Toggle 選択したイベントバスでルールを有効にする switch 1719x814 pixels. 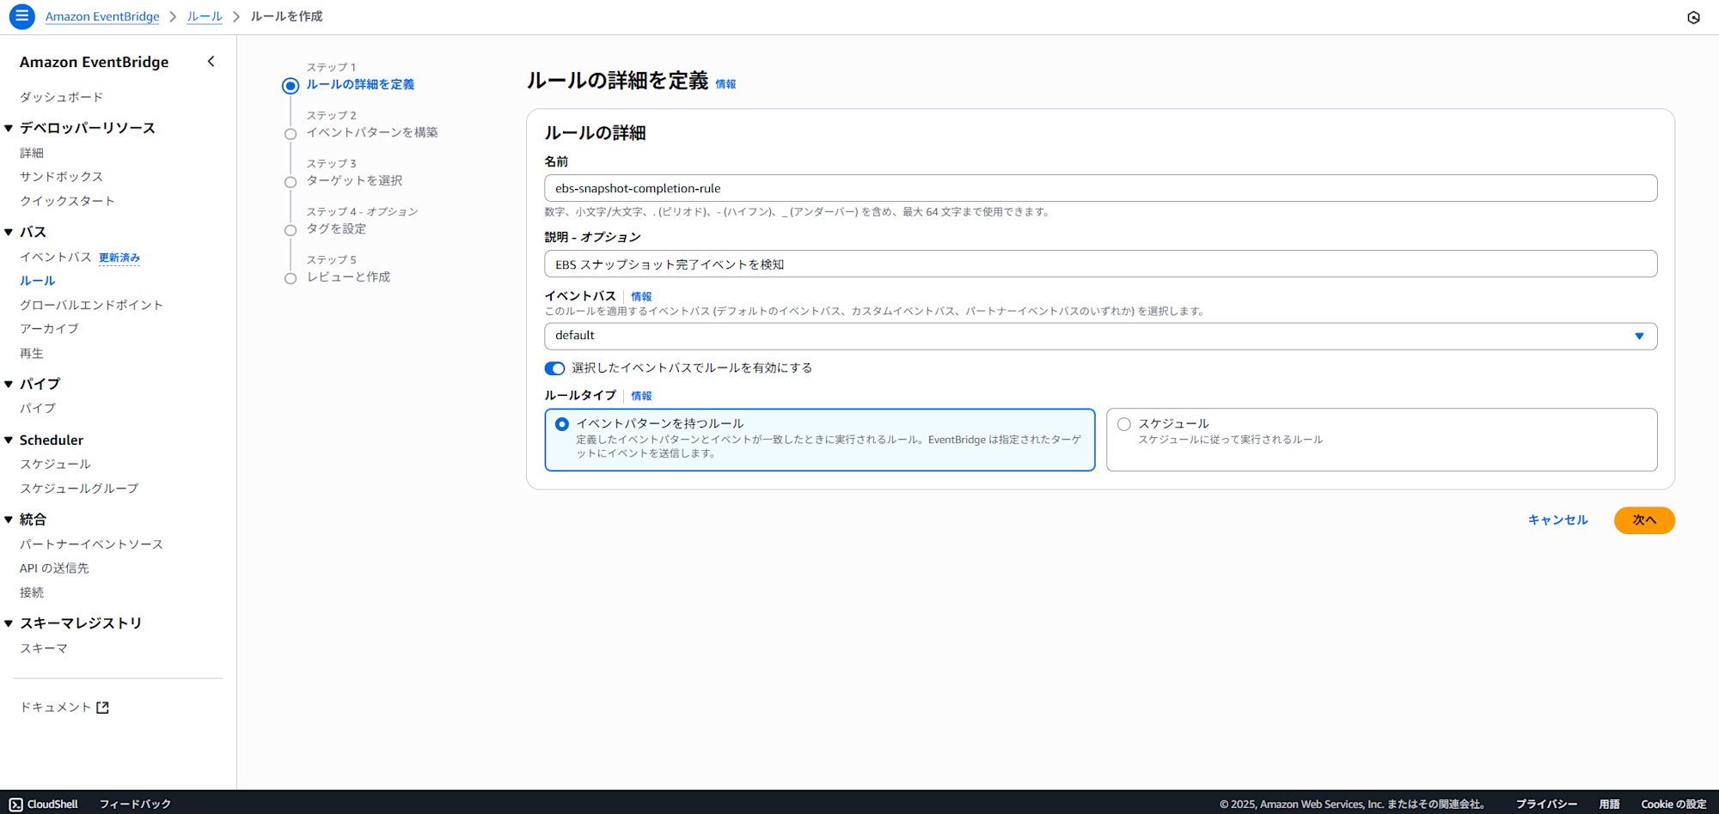(554, 368)
